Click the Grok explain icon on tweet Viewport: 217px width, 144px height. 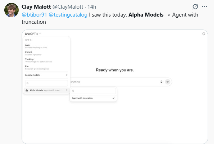195,7
